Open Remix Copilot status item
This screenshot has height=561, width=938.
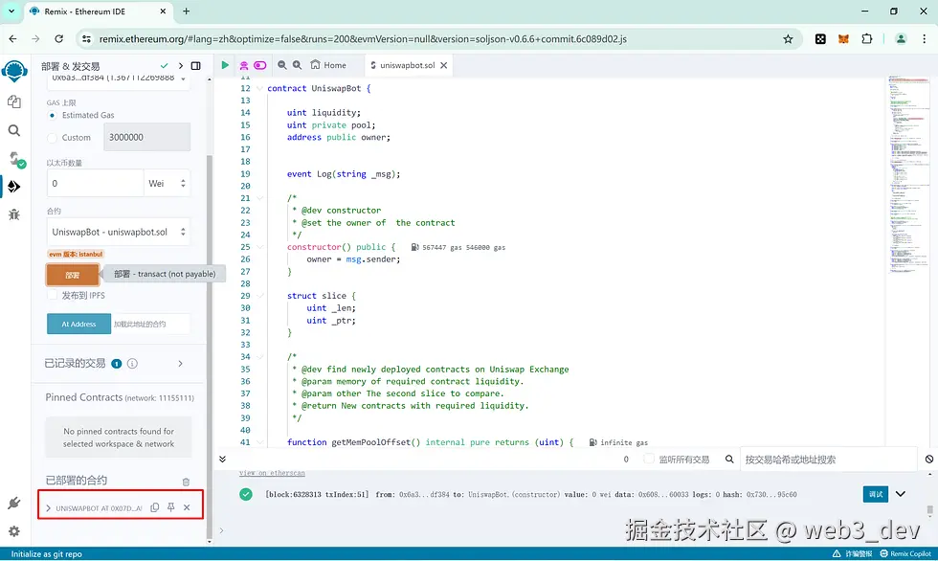coord(905,554)
